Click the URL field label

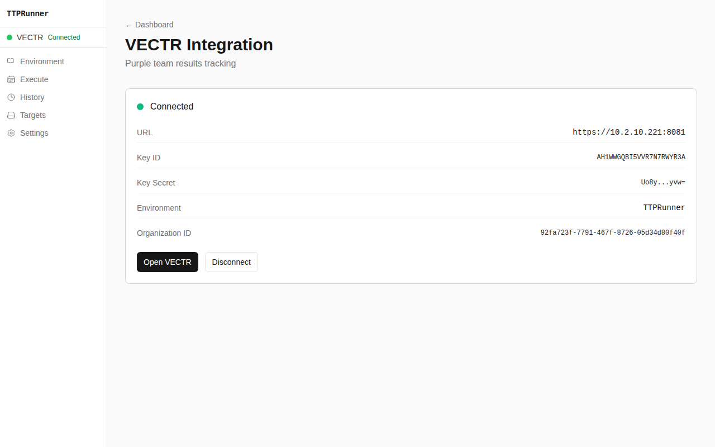(145, 132)
